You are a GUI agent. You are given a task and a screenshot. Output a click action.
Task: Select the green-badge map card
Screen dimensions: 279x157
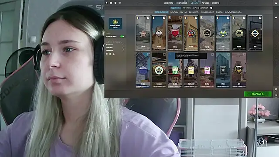(175, 70)
